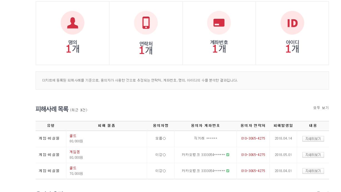Click the smartphone 연락처 icon
Screen dimensions: 341x192
pyautogui.click(x=146, y=23)
